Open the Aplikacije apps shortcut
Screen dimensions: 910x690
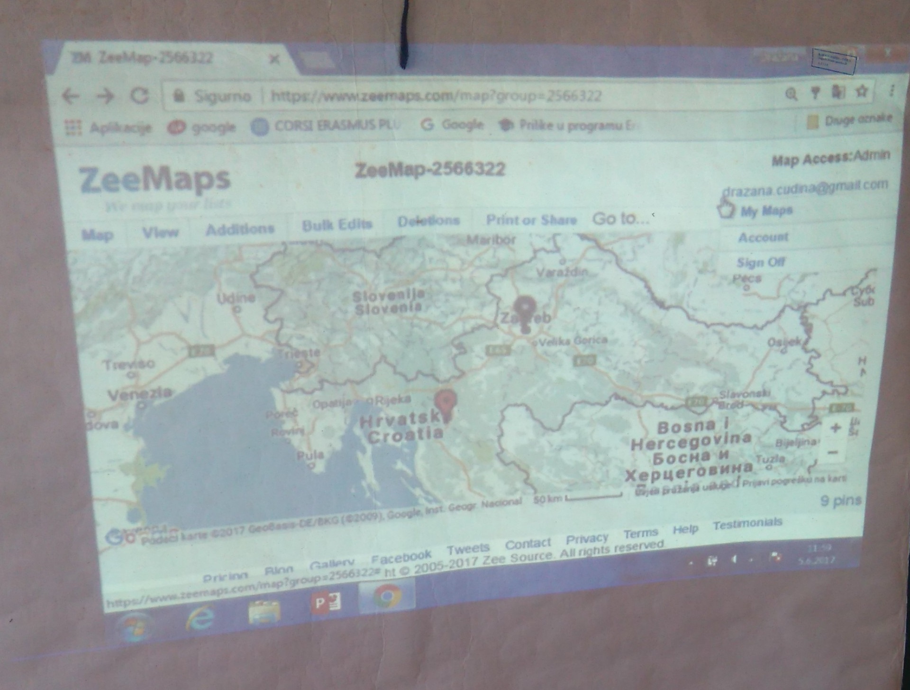pos(108,127)
